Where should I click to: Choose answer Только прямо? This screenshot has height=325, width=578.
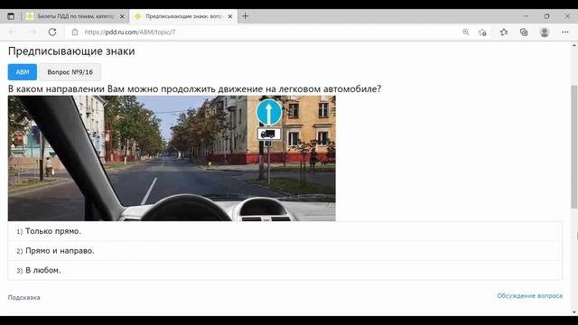pyautogui.click(x=285, y=231)
